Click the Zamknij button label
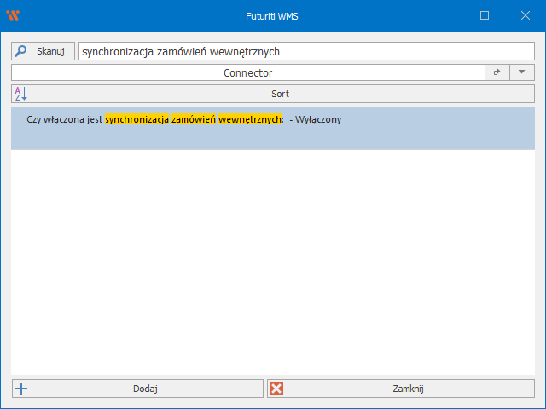Viewport: 546px width, 409px height. tap(408, 389)
